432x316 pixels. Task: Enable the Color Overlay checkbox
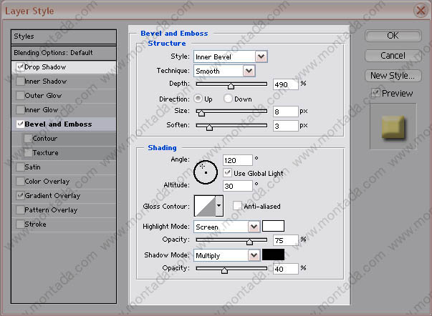pyautogui.click(x=20, y=182)
